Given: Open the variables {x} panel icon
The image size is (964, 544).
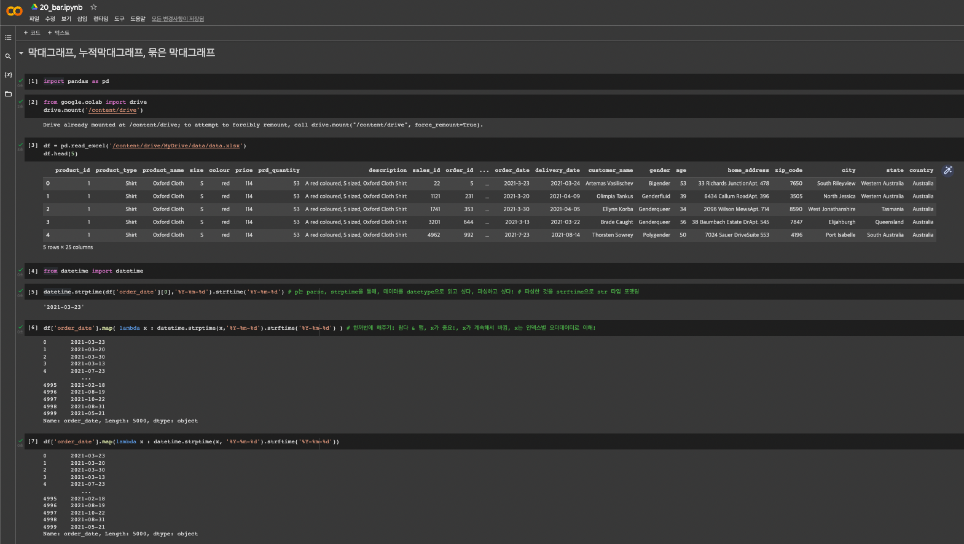Looking at the screenshot, I should 8,75.
